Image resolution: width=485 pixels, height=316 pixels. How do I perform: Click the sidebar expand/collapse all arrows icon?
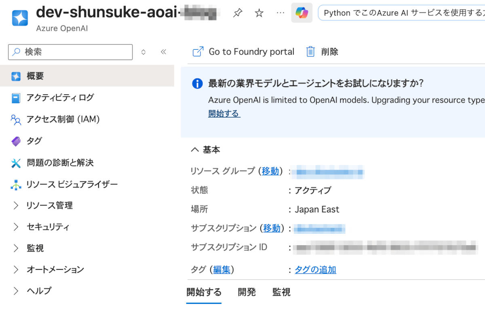(x=143, y=52)
